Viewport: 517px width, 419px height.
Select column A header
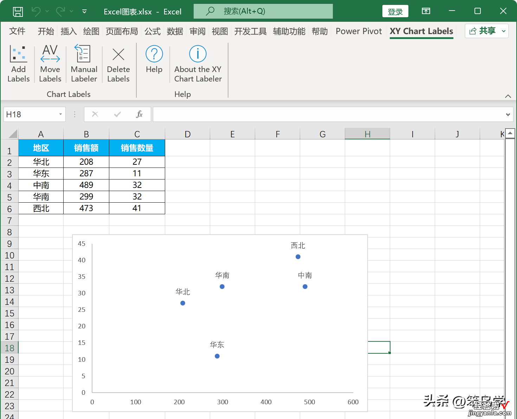click(41, 134)
